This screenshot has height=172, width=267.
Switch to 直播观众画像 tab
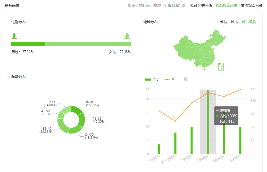coord(252,6)
